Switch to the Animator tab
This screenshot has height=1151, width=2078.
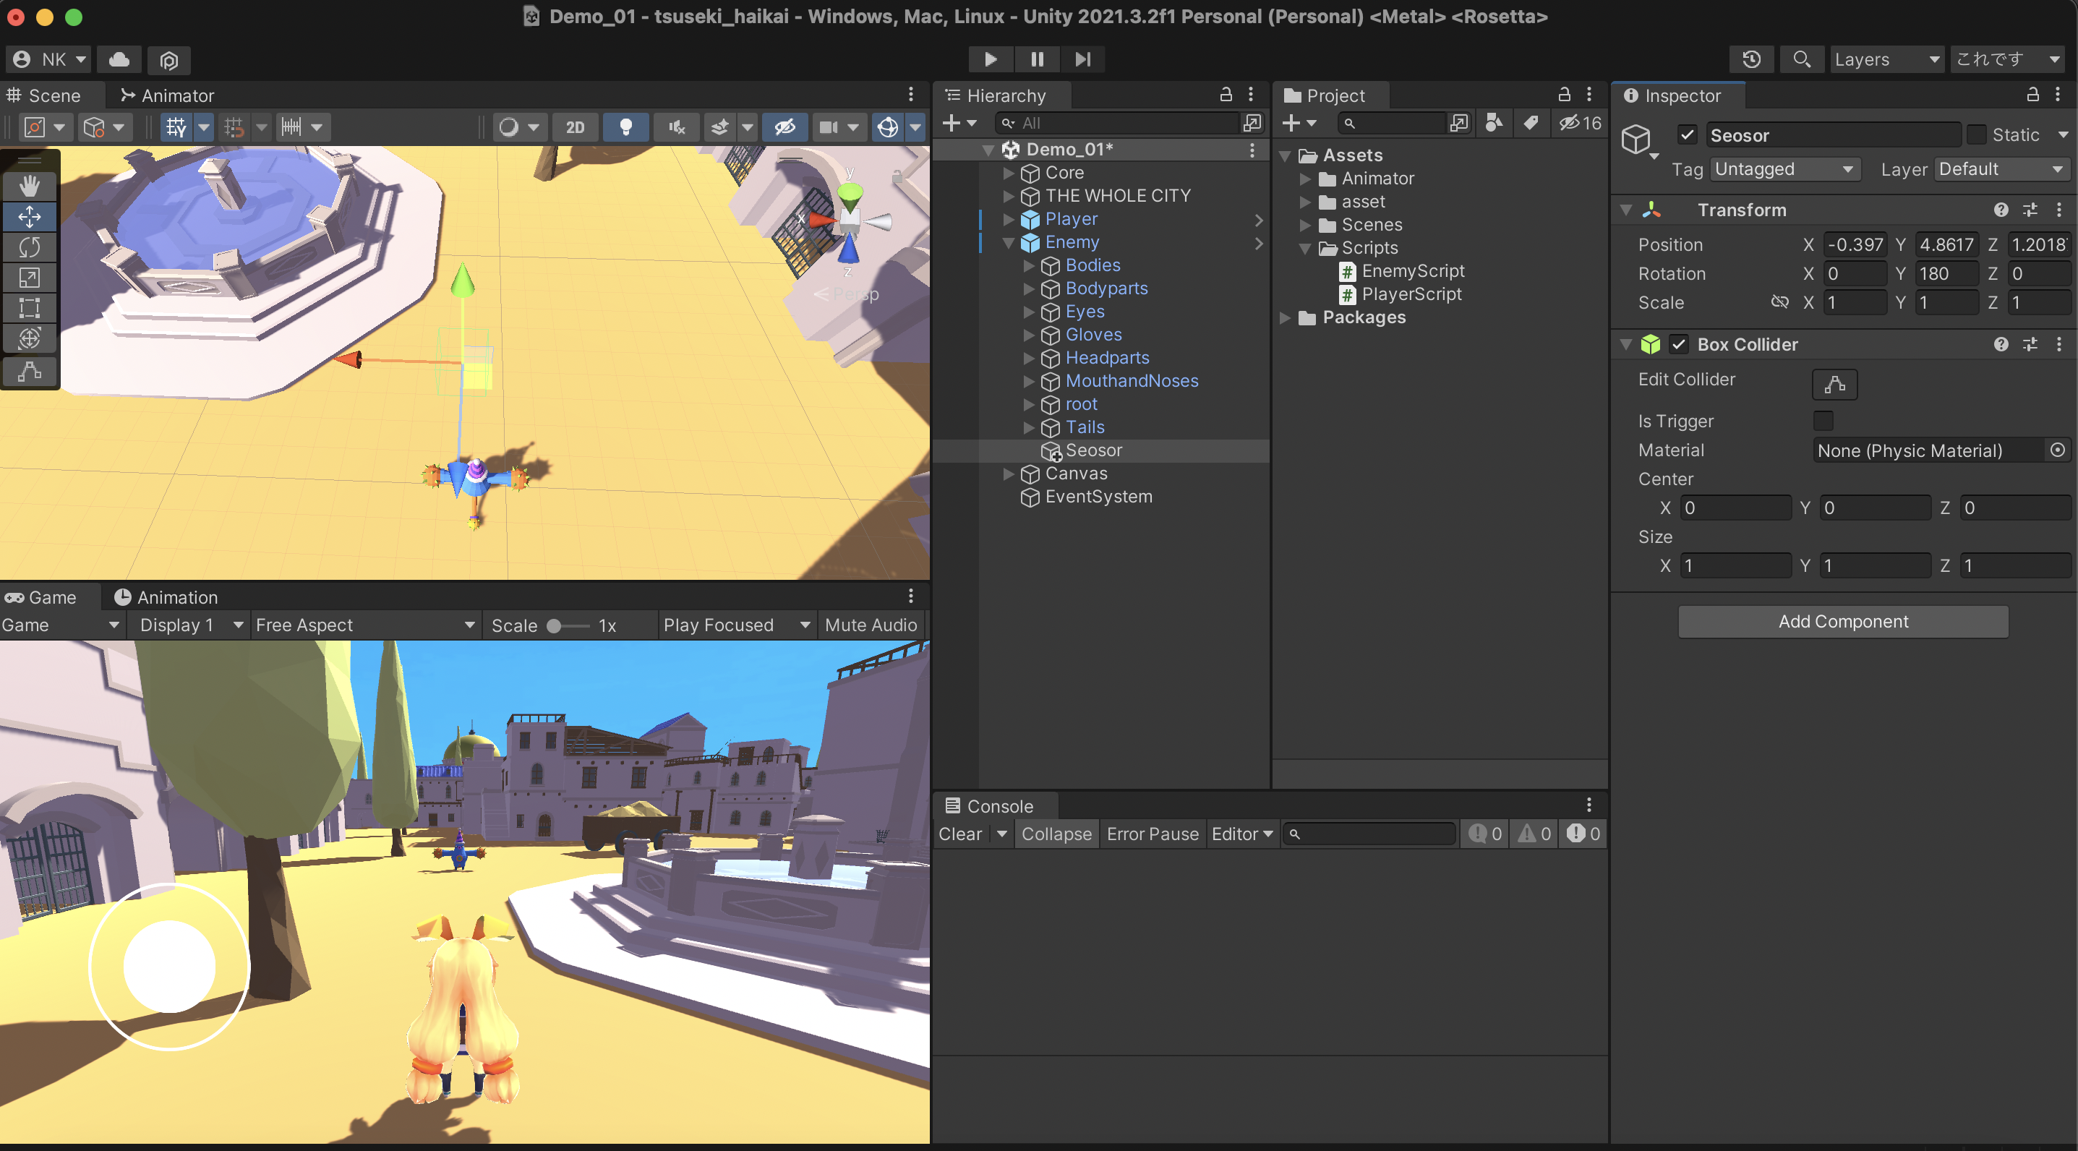coord(168,95)
